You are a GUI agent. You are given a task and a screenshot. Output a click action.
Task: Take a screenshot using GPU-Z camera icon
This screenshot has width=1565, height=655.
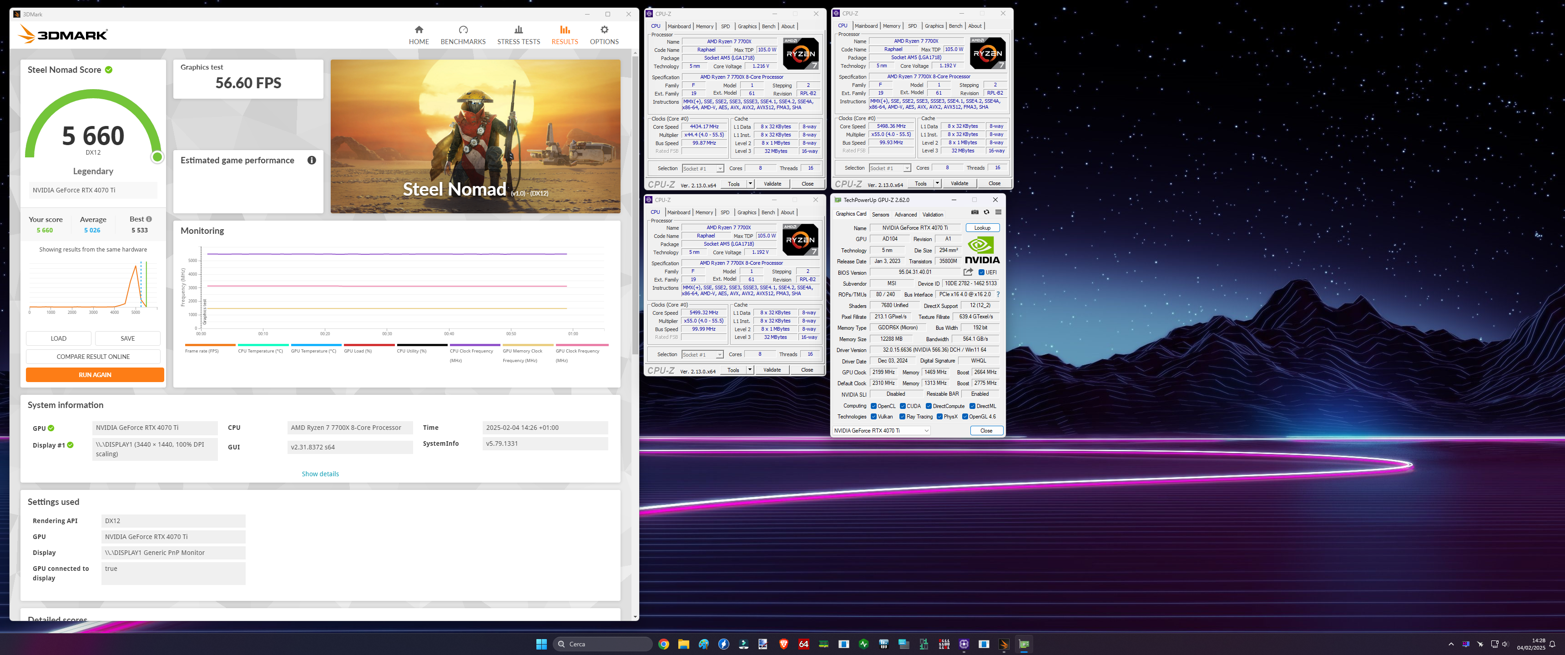tap(974, 212)
